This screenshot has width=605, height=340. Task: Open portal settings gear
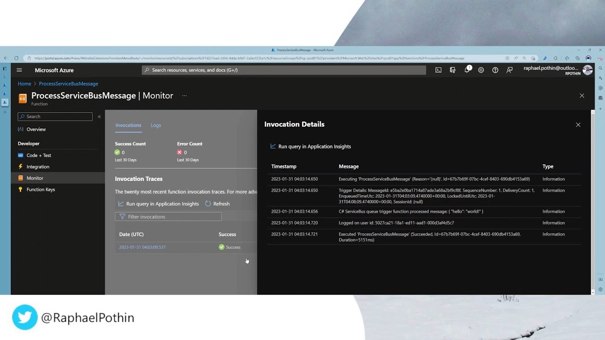pyautogui.click(x=481, y=70)
